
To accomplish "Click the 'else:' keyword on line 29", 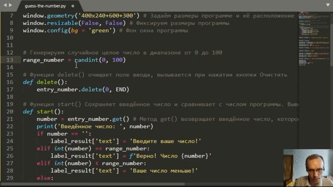I will [x=45, y=178].
